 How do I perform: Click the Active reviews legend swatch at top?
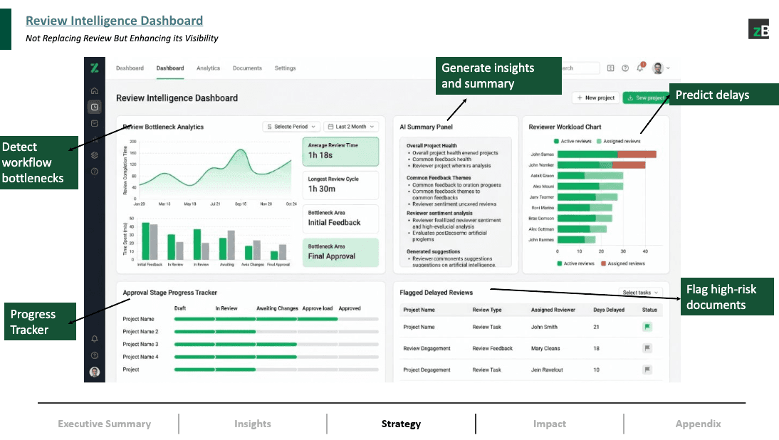556,141
